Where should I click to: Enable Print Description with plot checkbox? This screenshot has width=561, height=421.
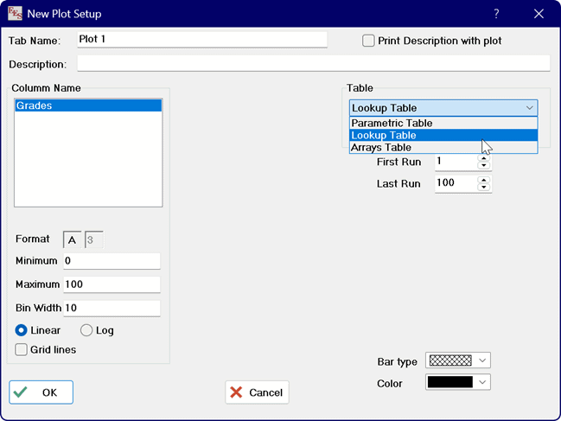coord(369,41)
